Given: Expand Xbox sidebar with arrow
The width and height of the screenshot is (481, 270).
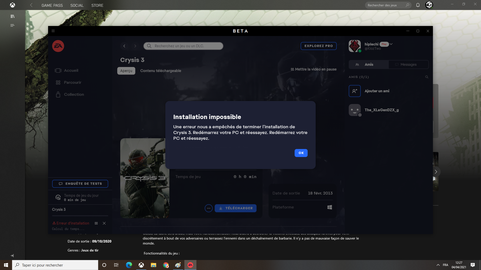Looking at the screenshot, I should point(12,255).
